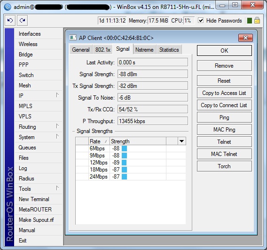Click the Memory 17.5 MiB value
Screen dimensions: 267x250
158,21
